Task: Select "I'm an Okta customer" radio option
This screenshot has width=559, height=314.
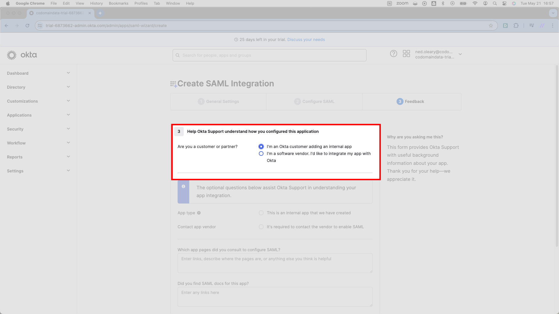Action: 261,147
